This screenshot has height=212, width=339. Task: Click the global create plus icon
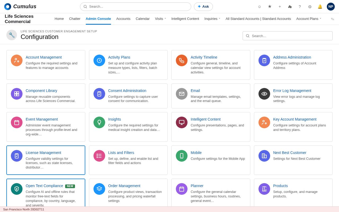point(280,7)
